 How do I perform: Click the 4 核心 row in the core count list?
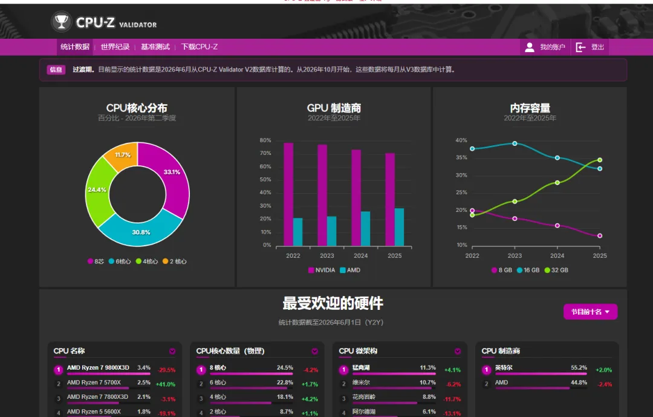coord(257,398)
